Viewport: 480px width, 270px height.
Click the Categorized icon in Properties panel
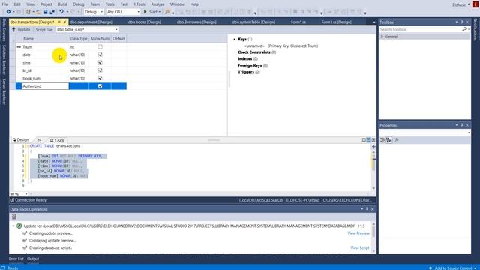click(x=382, y=140)
